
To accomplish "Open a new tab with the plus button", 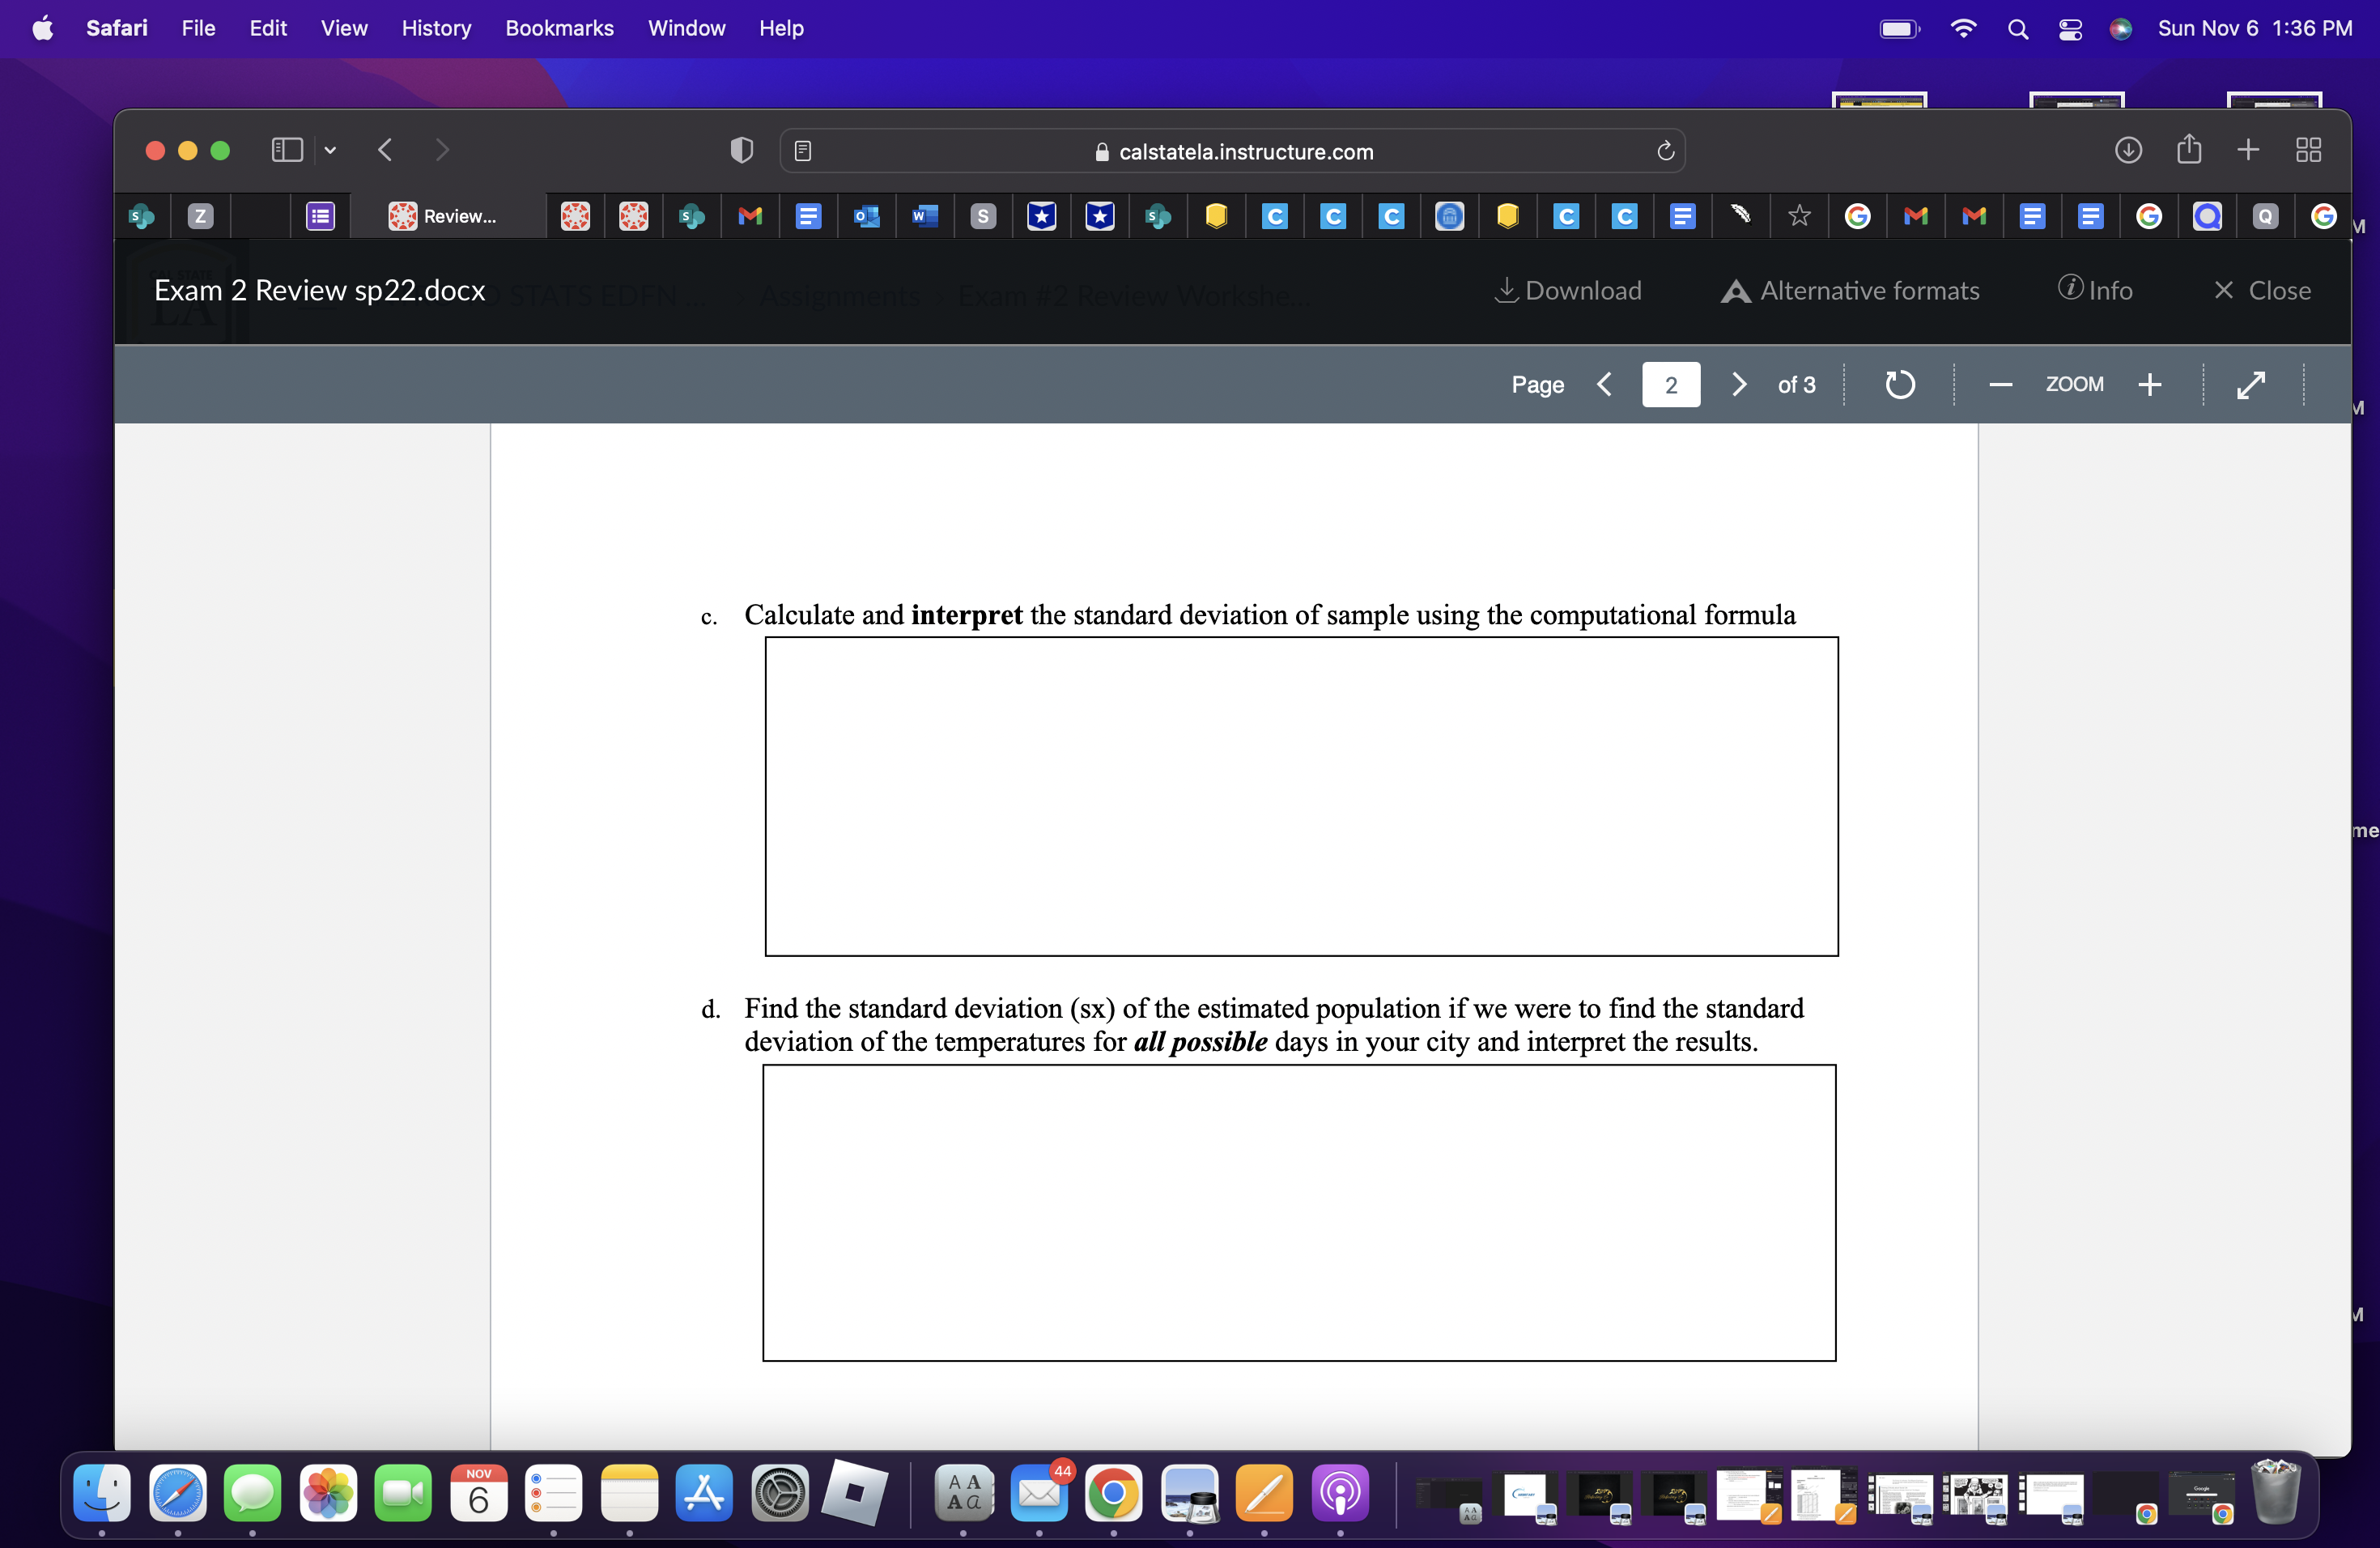I will pos(2246,150).
